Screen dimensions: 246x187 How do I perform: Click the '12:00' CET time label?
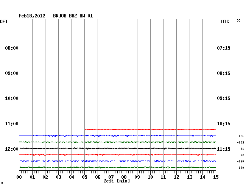[x=12, y=149]
